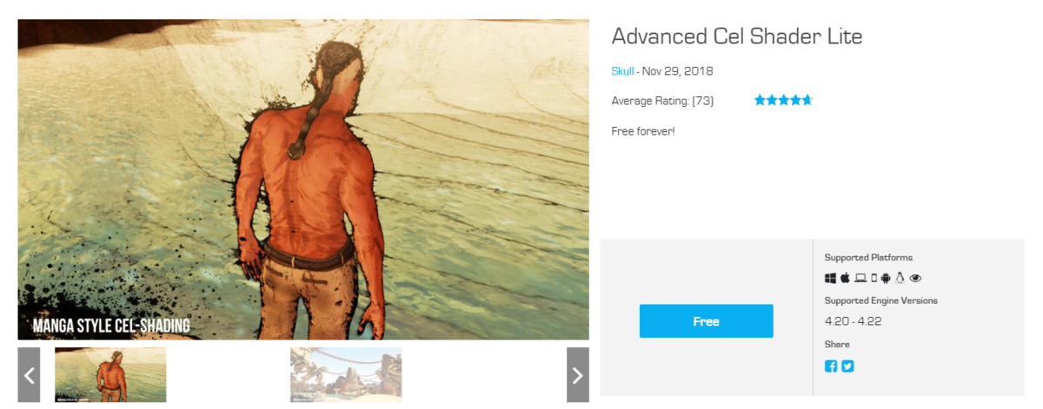Click the eye VR platform icon
The width and height of the screenshot is (1043, 409).
(915, 278)
